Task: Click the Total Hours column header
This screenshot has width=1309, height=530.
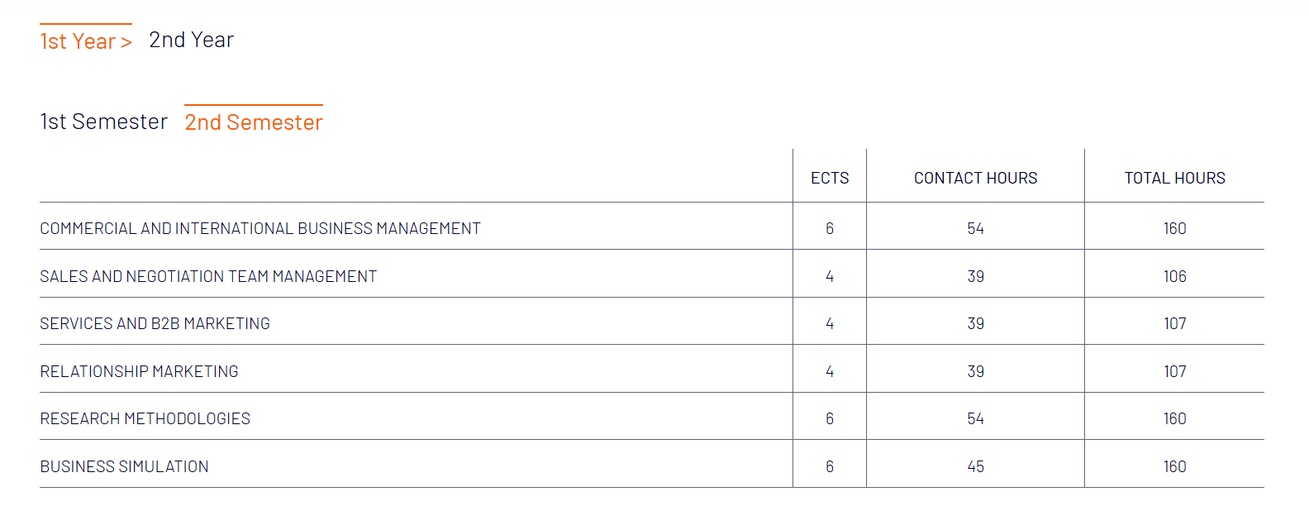Action: [1174, 178]
